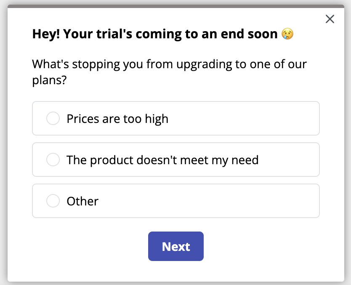
Task: Click the radio circle beside 'Prices are too high'
Action: coord(53,118)
